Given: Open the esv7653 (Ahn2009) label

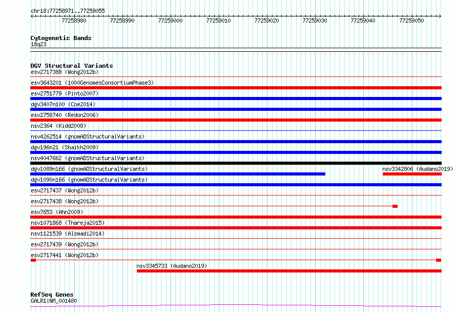Looking at the screenshot, I should tap(57, 212).
